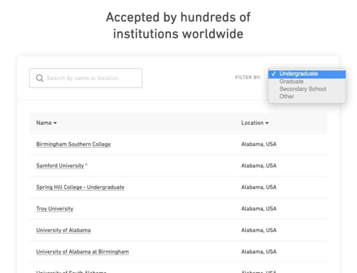The height and width of the screenshot is (273, 357).
Task: Click the search magnifier icon
Action: (x=40, y=78)
